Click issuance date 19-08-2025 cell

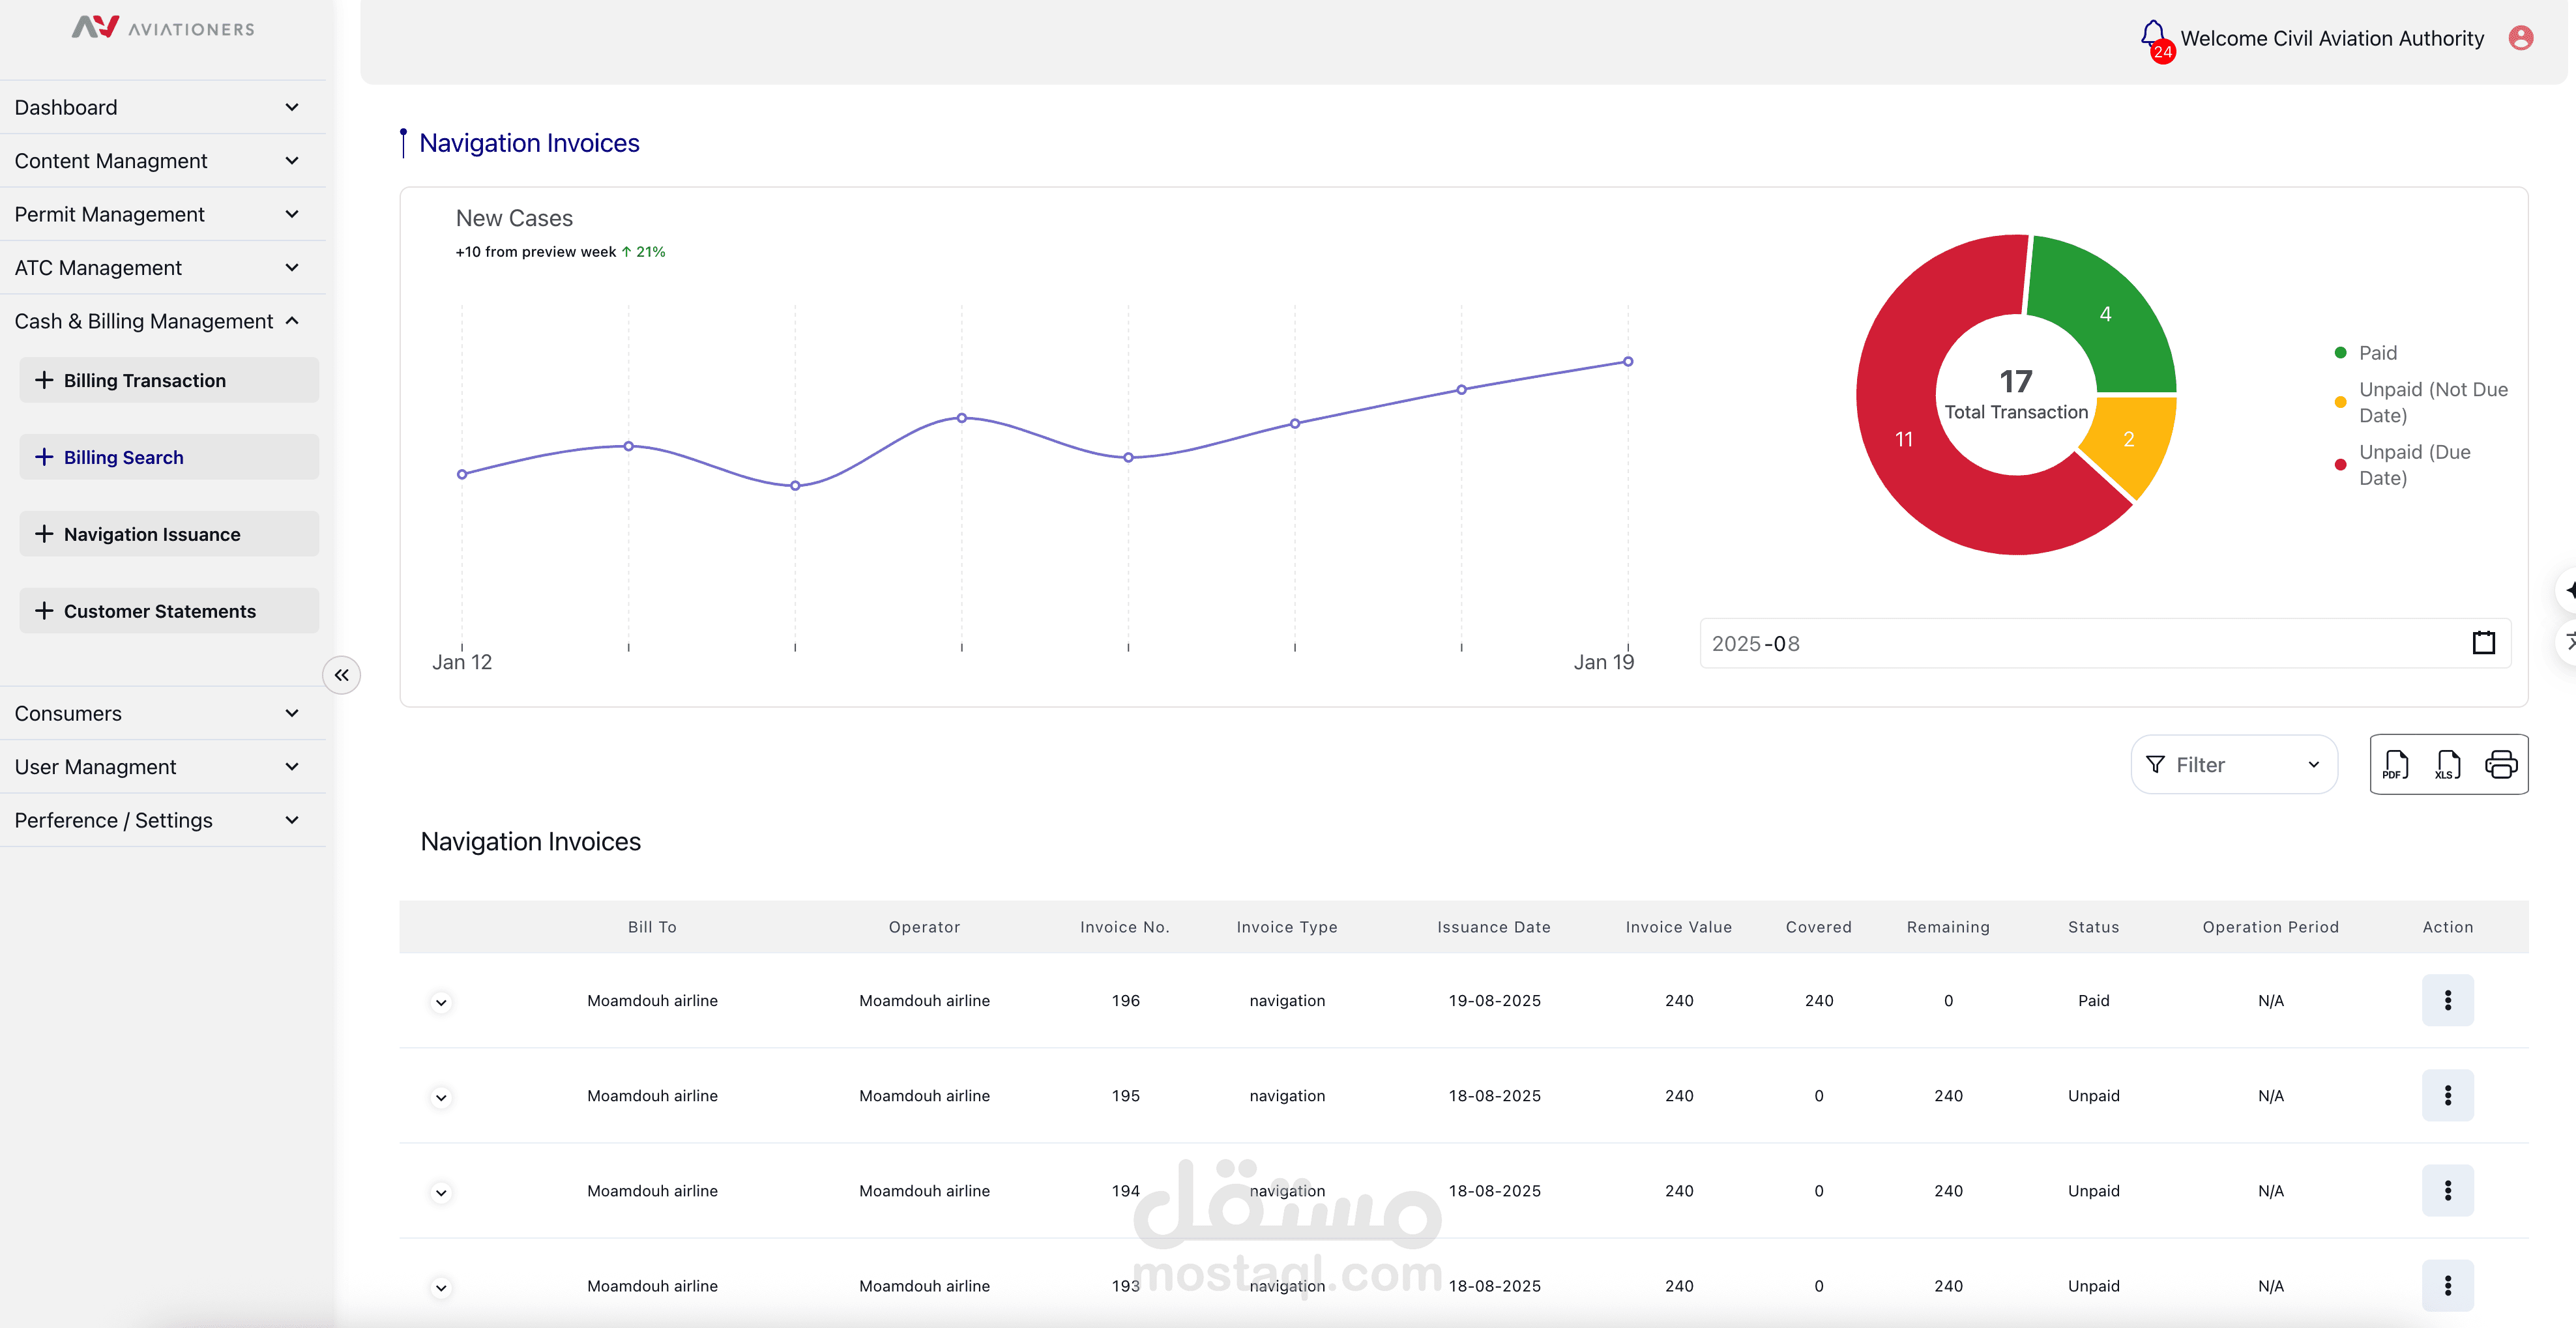(x=1494, y=1000)
